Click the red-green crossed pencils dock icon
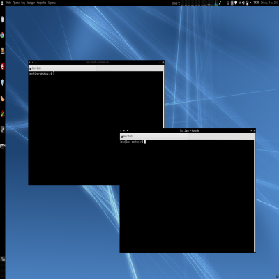Screen dimensions: 279x279 click(2, 114)
